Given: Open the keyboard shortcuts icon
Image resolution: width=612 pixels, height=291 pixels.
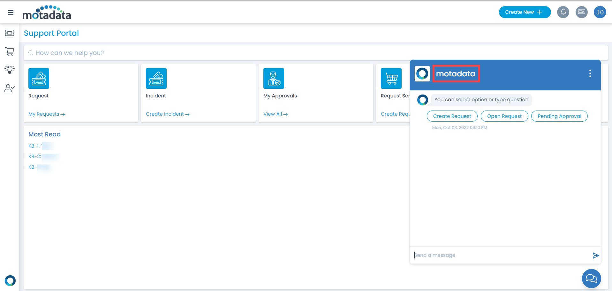Looking at the screenshot, I should pos(581,12).
